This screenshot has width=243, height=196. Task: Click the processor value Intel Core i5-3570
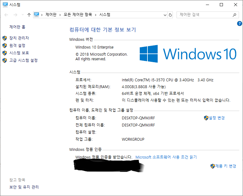tap(168, 80)
